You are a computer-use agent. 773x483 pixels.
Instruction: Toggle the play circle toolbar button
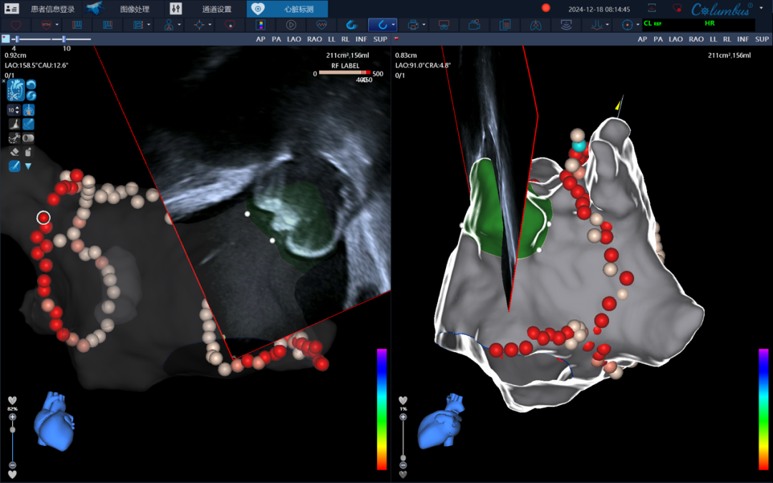click(291, 25)
